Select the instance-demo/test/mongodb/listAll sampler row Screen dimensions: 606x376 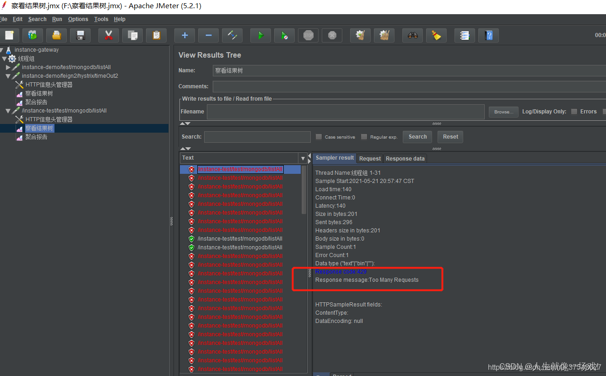coord(66,67)
